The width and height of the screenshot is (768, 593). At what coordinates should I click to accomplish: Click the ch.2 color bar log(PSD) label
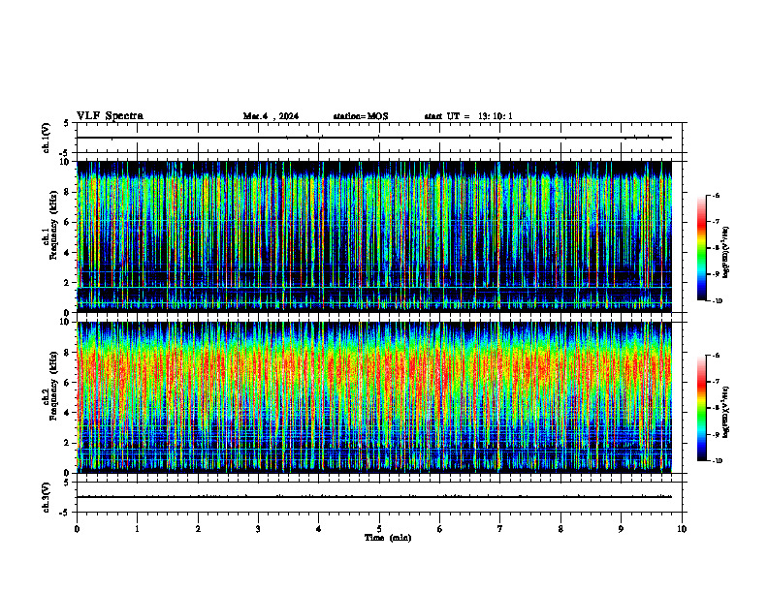click(726, 412)
